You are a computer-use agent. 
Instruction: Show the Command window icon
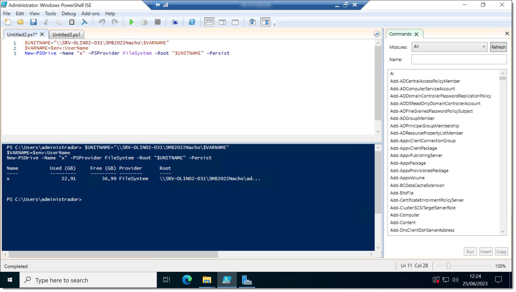point(252,22)
